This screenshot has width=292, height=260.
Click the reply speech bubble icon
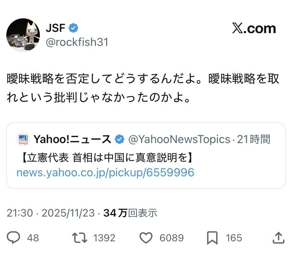13,238
